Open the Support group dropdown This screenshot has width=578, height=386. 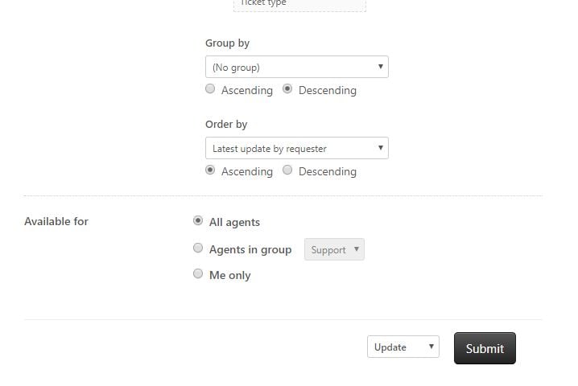point(334,249)
